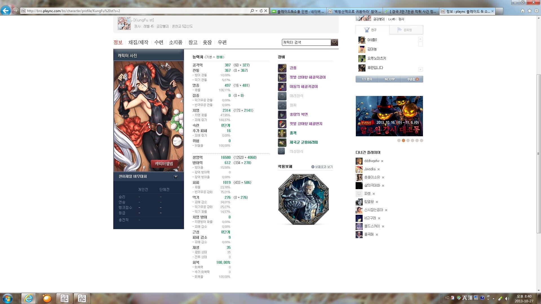Open the 쿠폰함 coupon box button
541x304 pixels.
(x=412, y=79)
